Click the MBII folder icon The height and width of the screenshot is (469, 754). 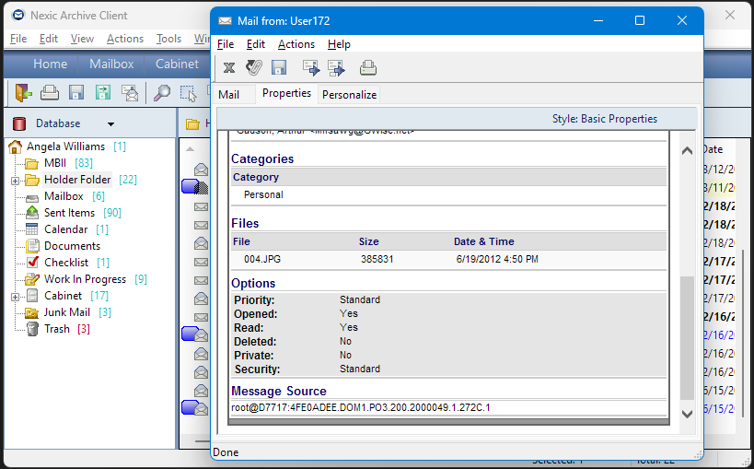31,164
